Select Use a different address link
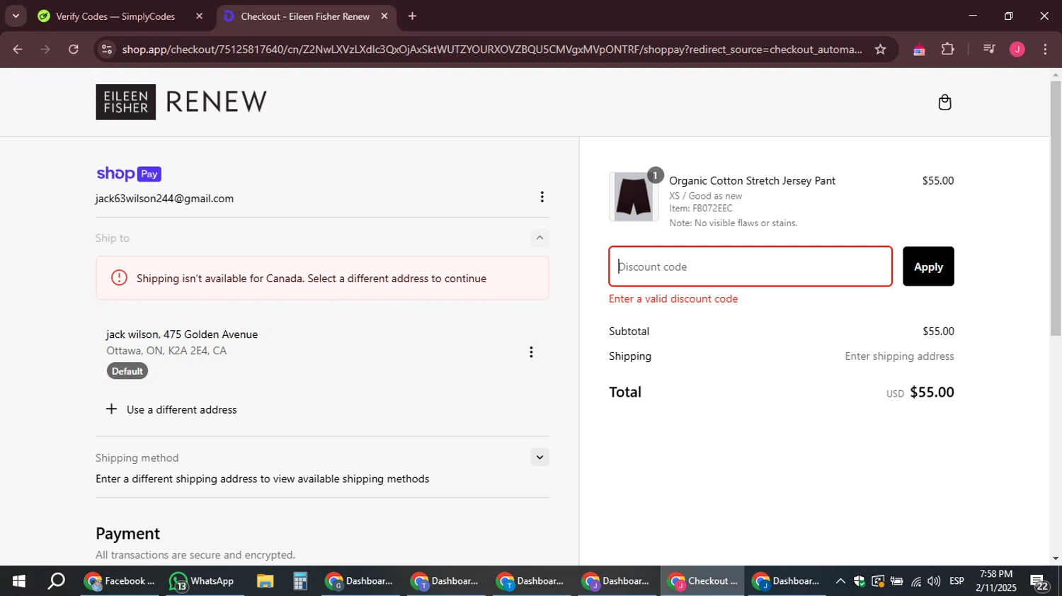 tap(181, 410)
